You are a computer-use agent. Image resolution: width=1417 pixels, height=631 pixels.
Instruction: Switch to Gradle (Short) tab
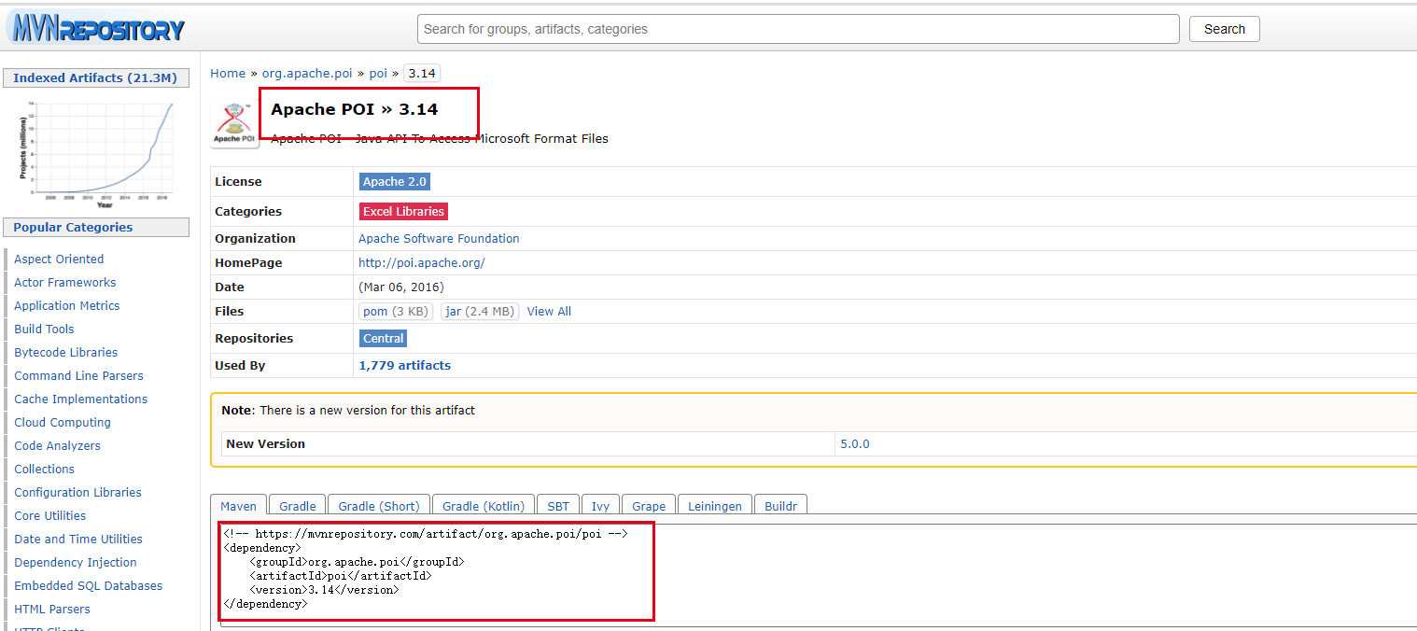(379, 506)
